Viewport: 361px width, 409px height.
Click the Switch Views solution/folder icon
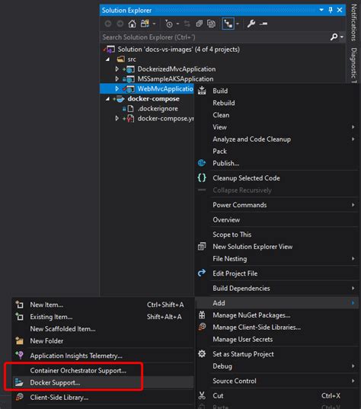[145, 24]
